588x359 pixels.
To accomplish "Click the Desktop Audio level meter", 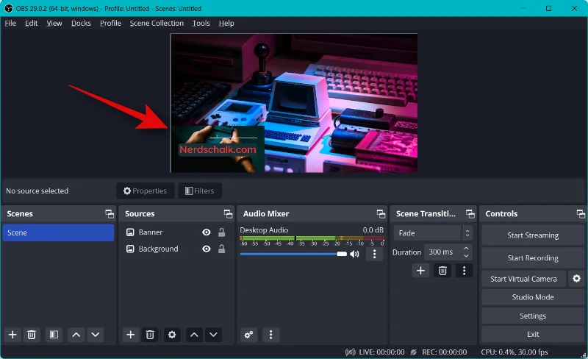I will 312,238.
